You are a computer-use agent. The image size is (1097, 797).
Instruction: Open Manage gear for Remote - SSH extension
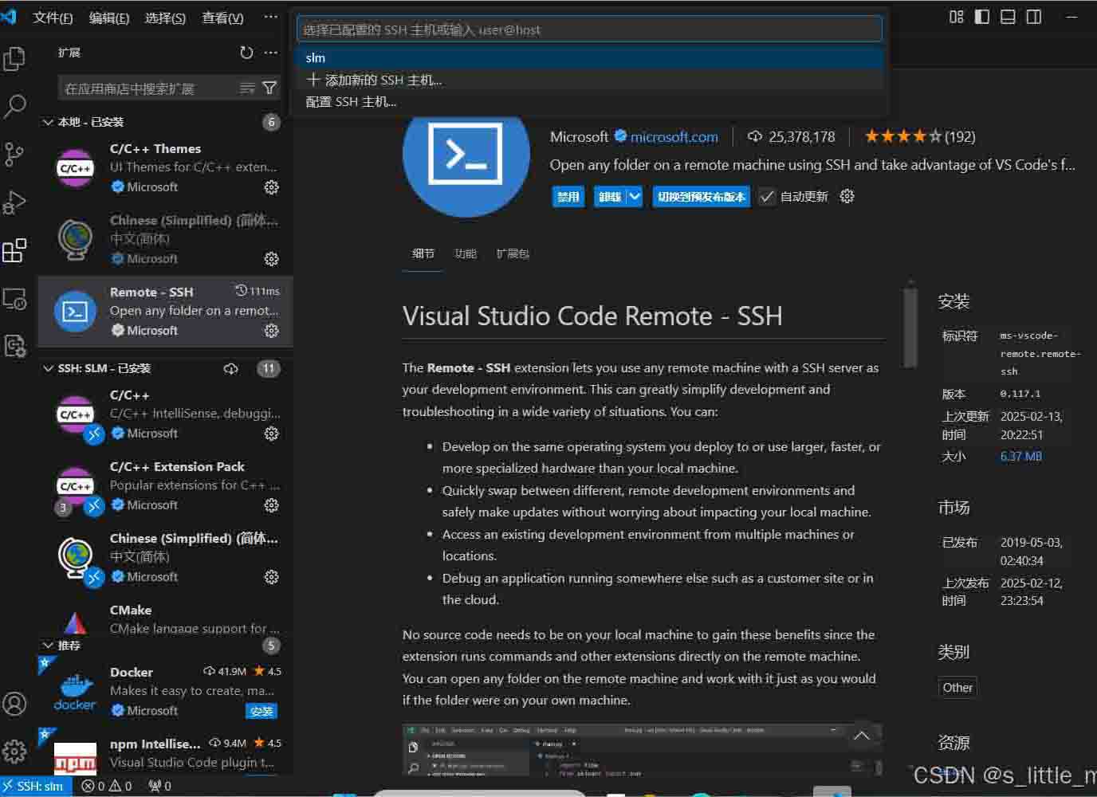tap(272, 330)
